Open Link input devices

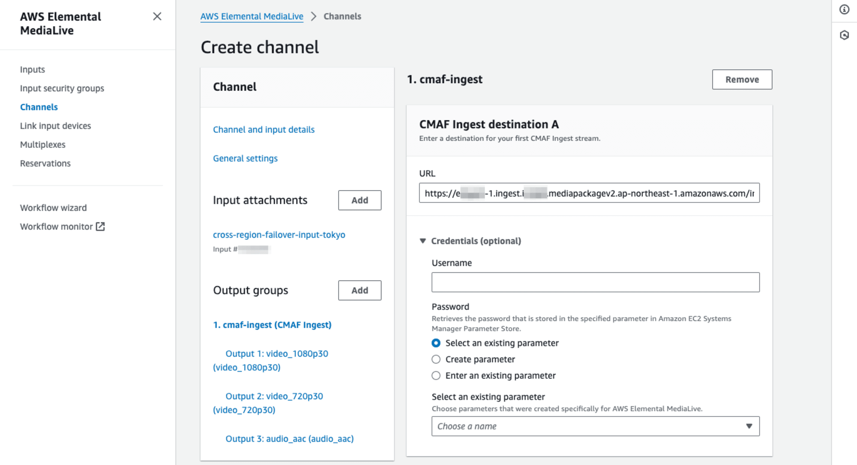coord(56,126)
